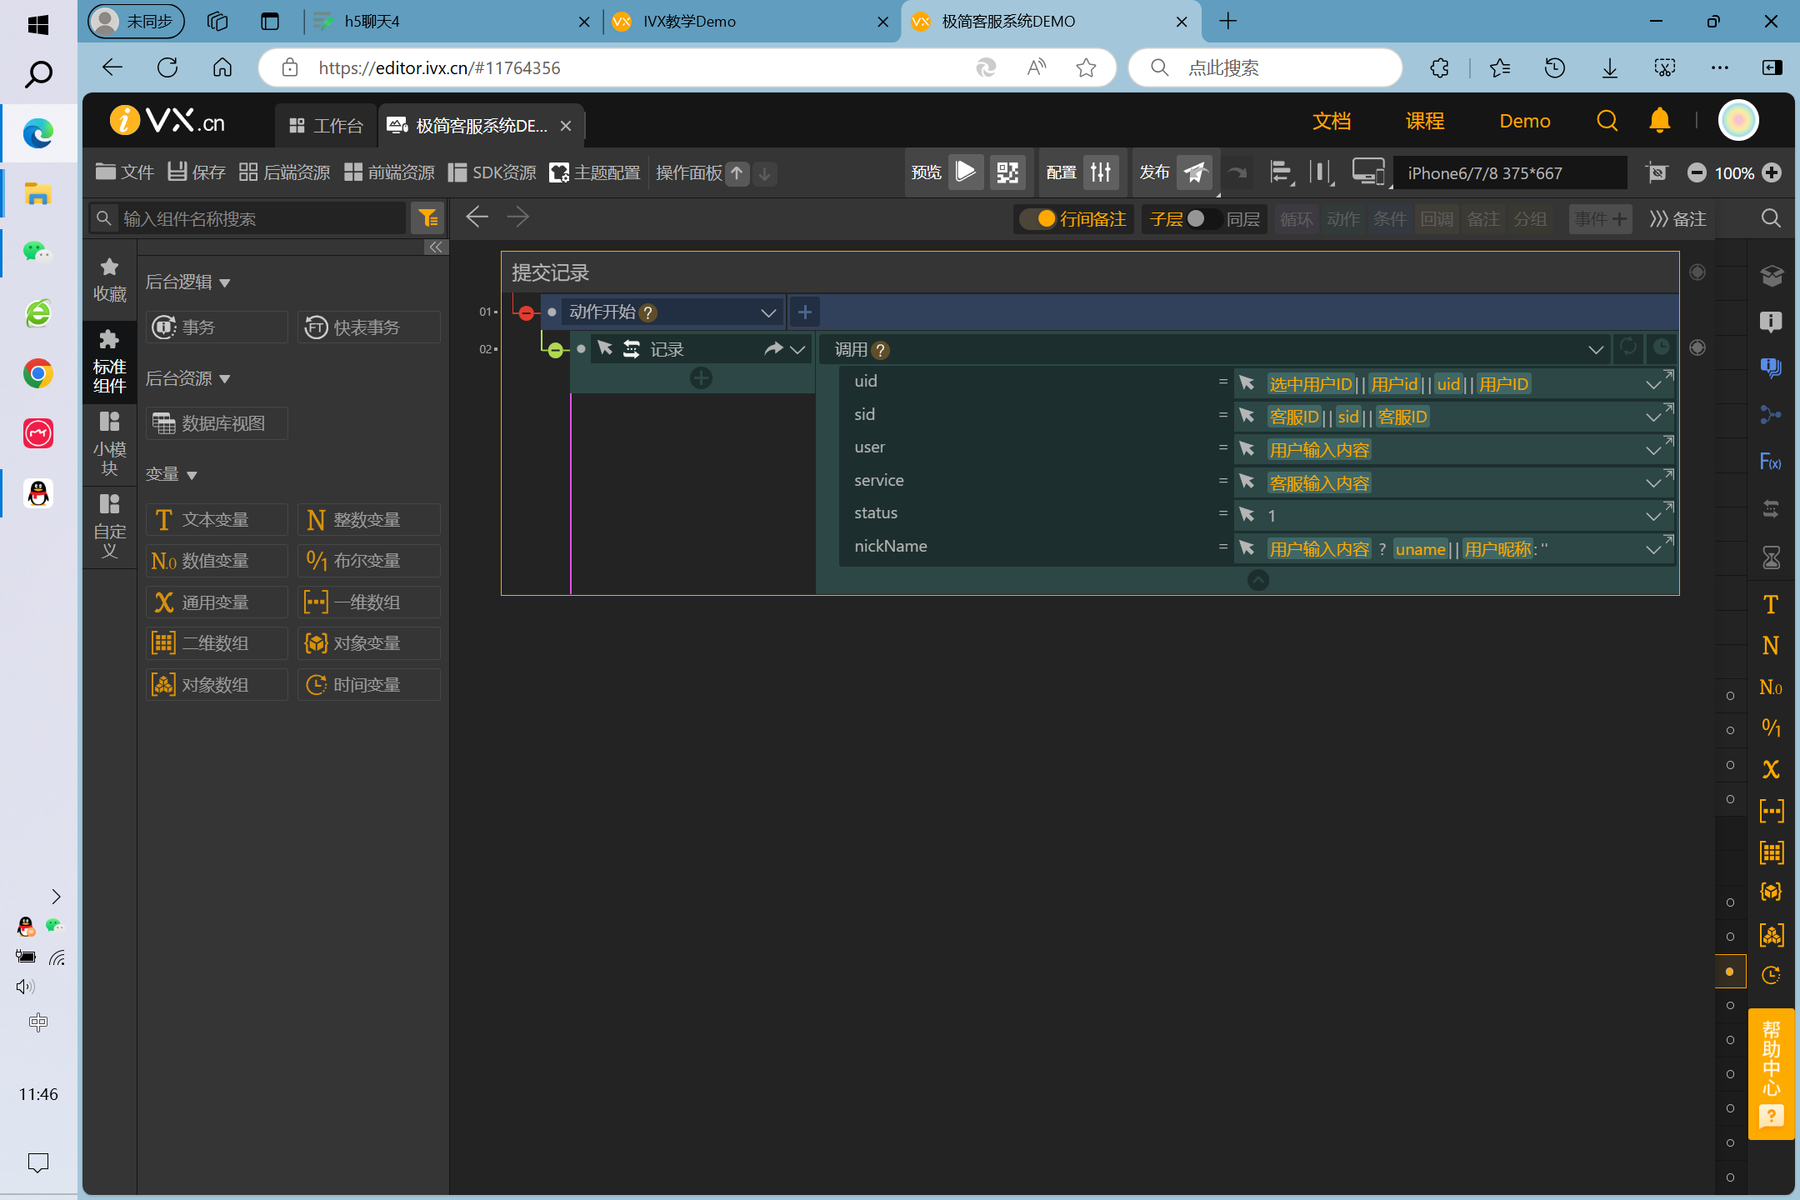Add 布尔变量 component
The height and width of the screenshot is (1200, 1800).
click(x=369, y=561)
